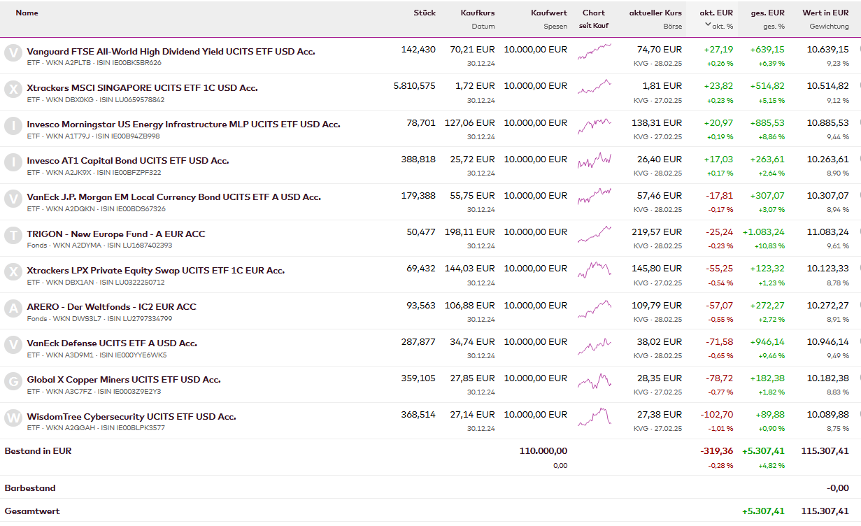Viewport: 861px width, 526px height.
Task: Click the X icon beside Xtrackers MSCI Singapore
Action: (13, 90)
